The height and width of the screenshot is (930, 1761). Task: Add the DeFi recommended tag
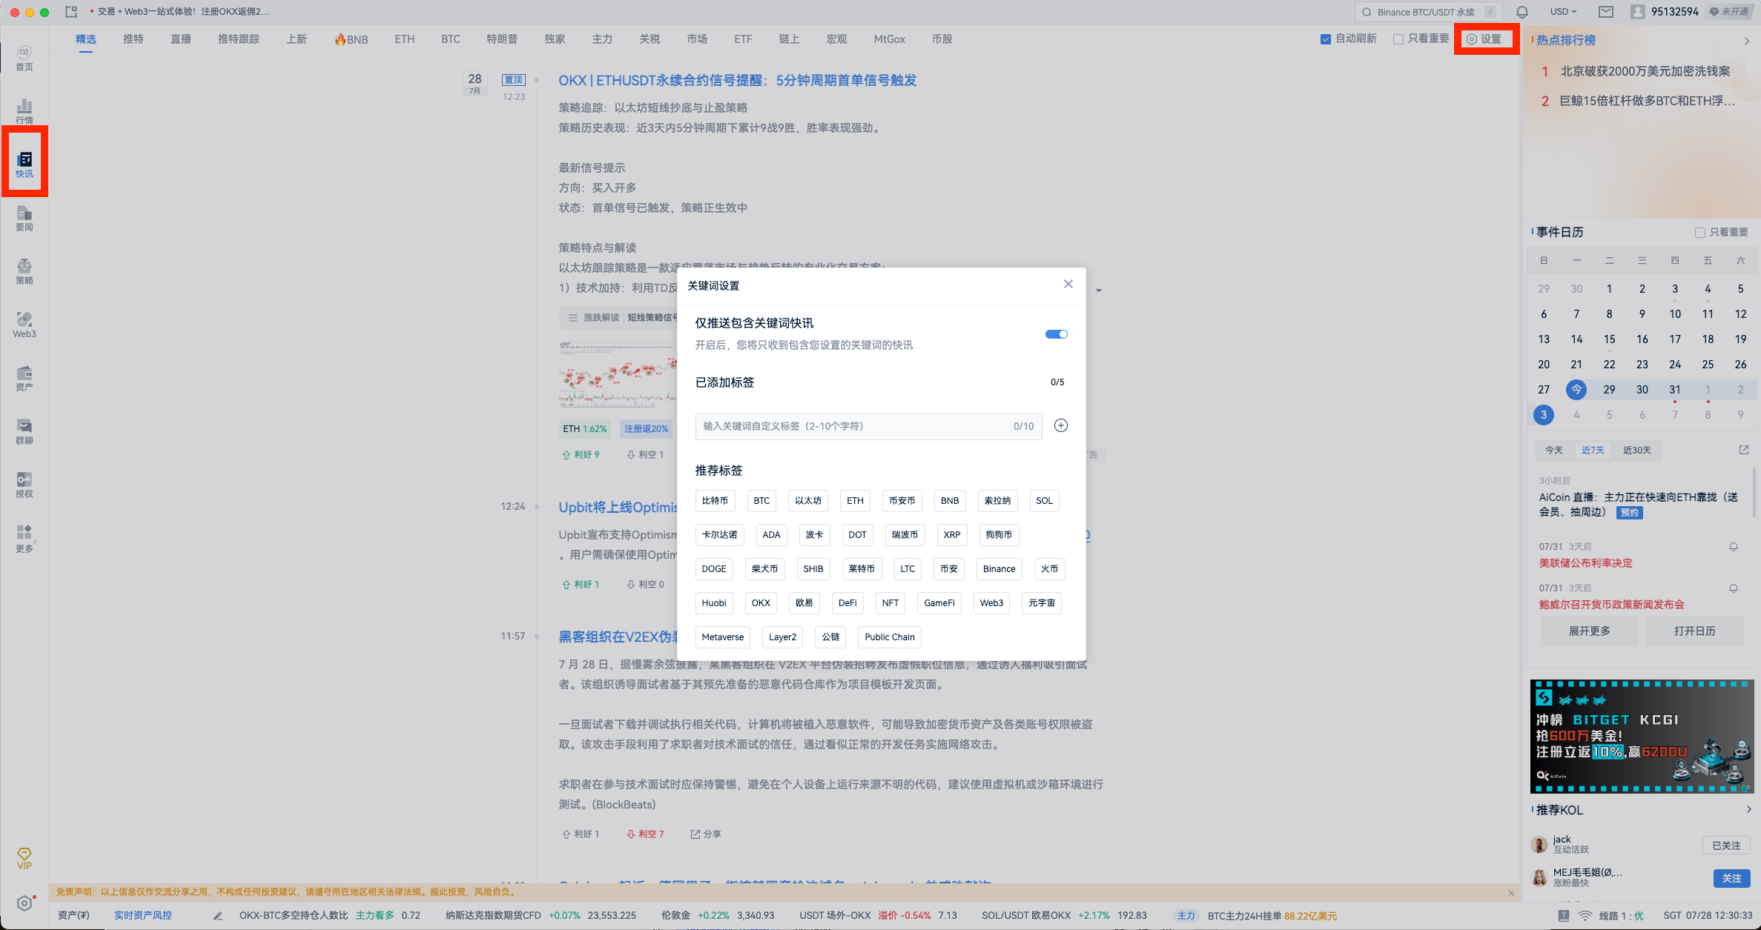pos(848,603)
